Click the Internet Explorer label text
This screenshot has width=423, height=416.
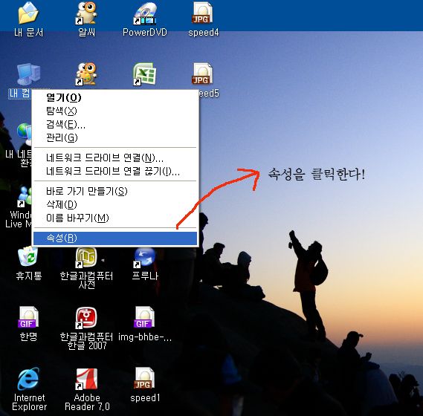tap(29, 402)
